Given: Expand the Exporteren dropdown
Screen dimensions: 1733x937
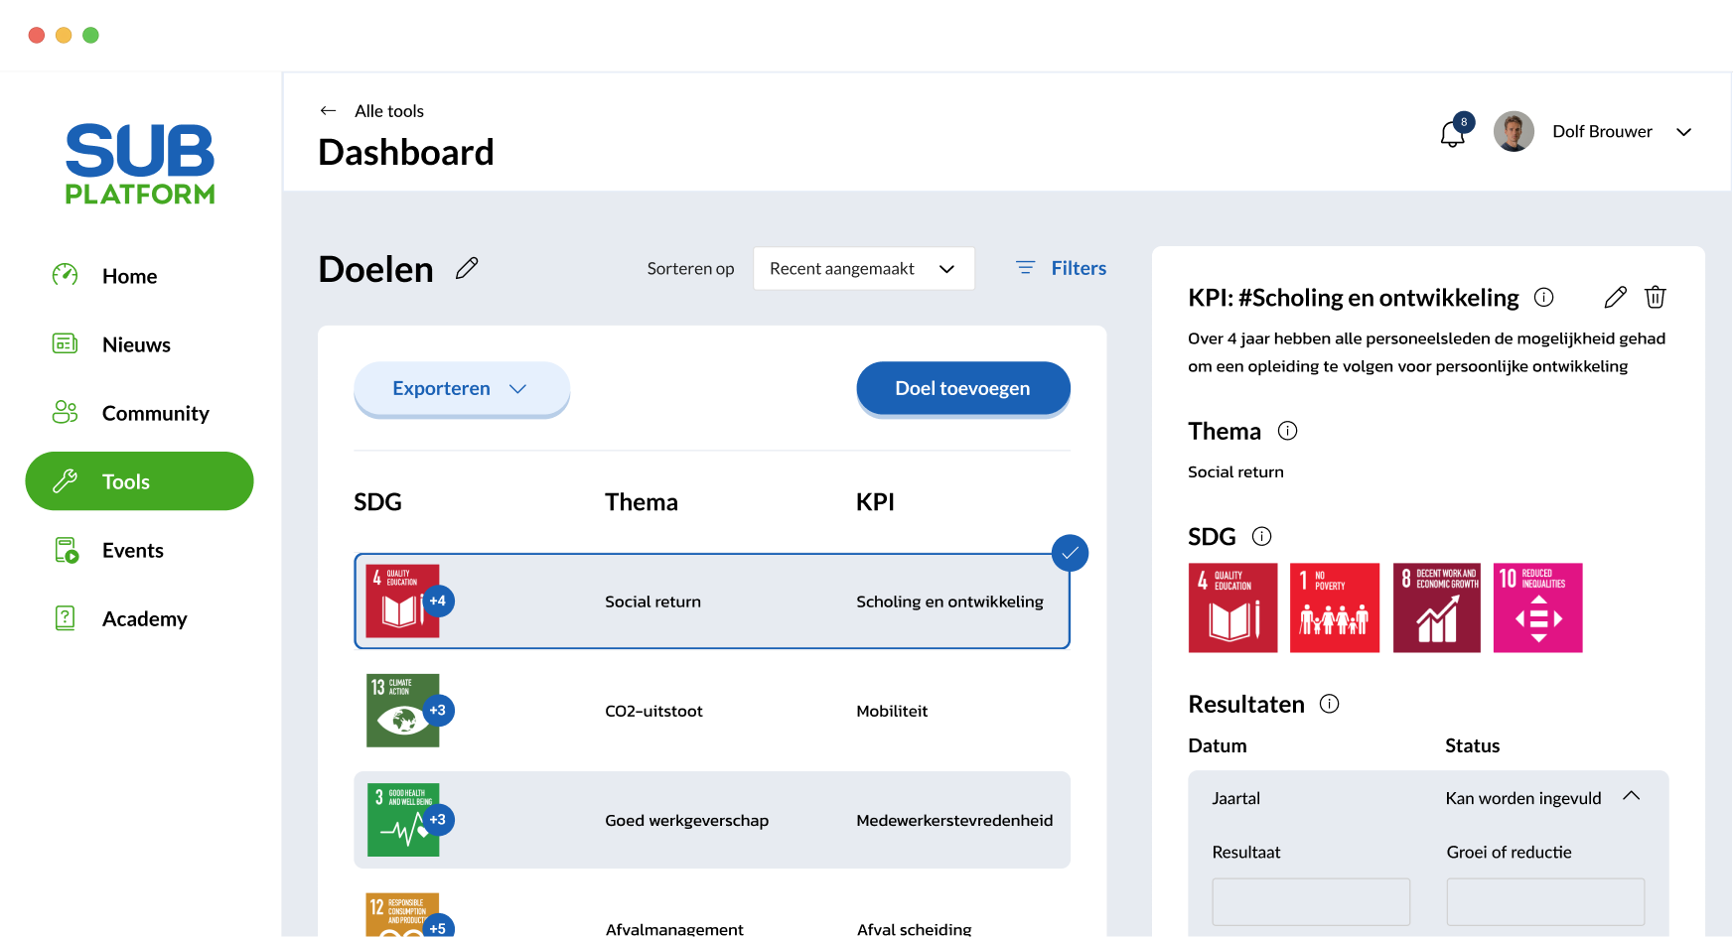Looking at the screenshot, I should click(461, 389).
